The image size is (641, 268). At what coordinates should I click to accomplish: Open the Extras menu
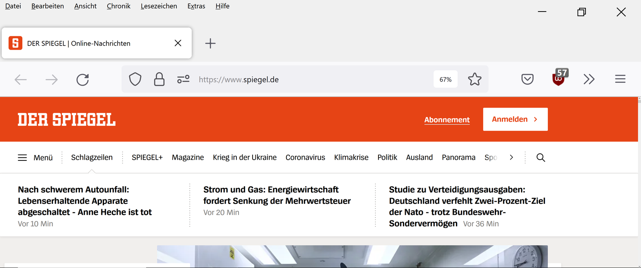(196, 6)
